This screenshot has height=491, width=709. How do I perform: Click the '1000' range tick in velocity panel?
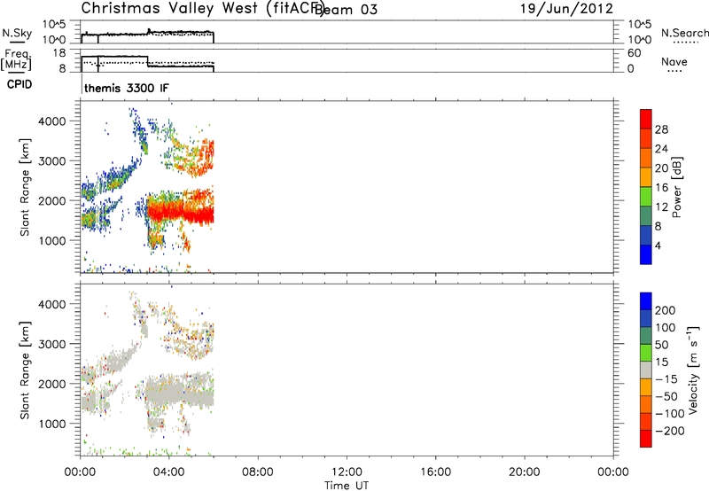point(52,424)
